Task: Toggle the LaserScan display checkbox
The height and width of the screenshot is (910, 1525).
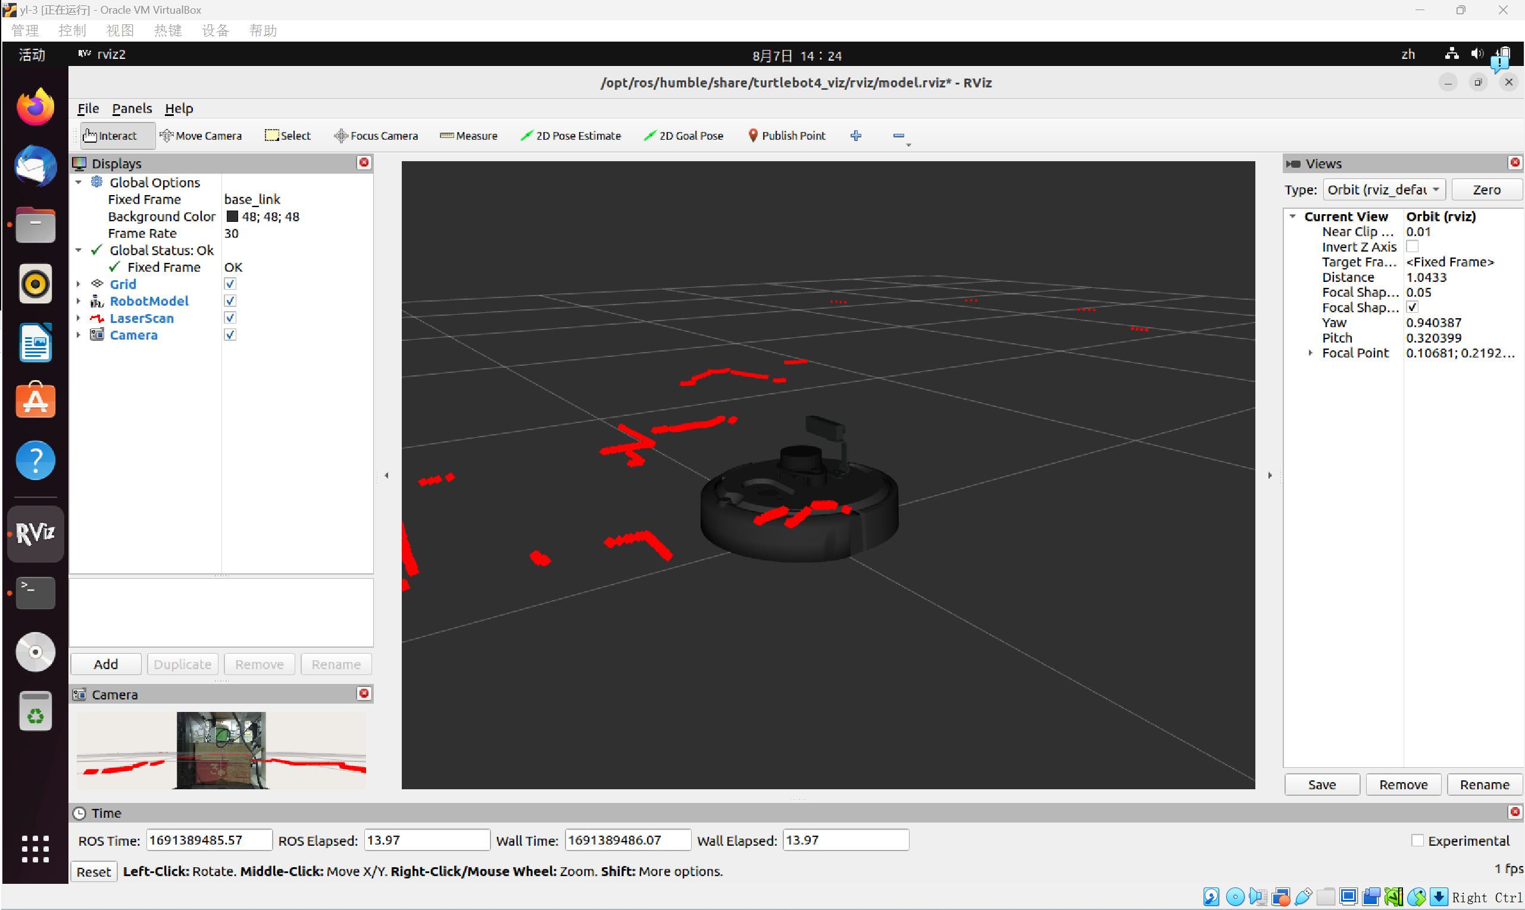Action: pos(230,318)
